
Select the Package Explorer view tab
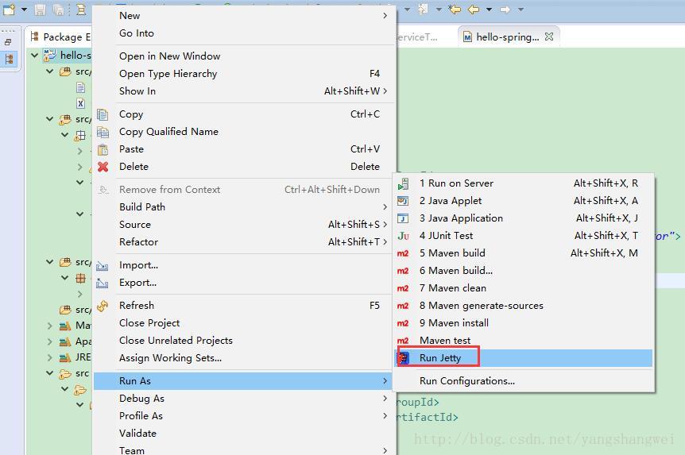(60, 37)
